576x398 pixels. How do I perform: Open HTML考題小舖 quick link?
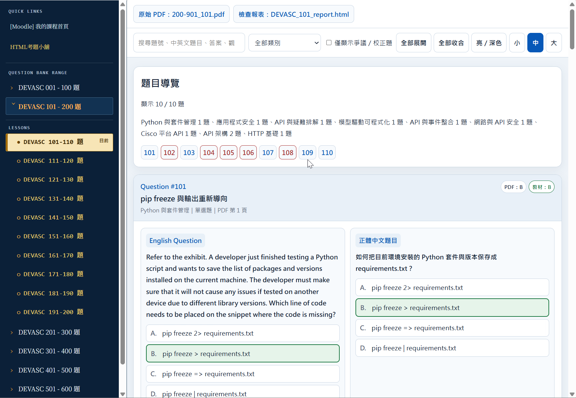(30, 47)
